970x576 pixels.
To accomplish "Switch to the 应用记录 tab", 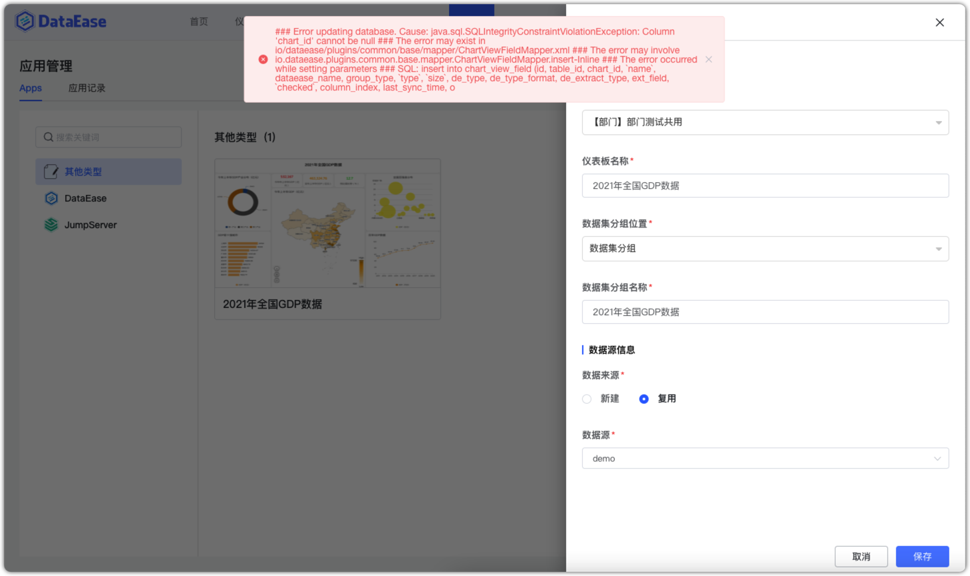I will 87,88.
